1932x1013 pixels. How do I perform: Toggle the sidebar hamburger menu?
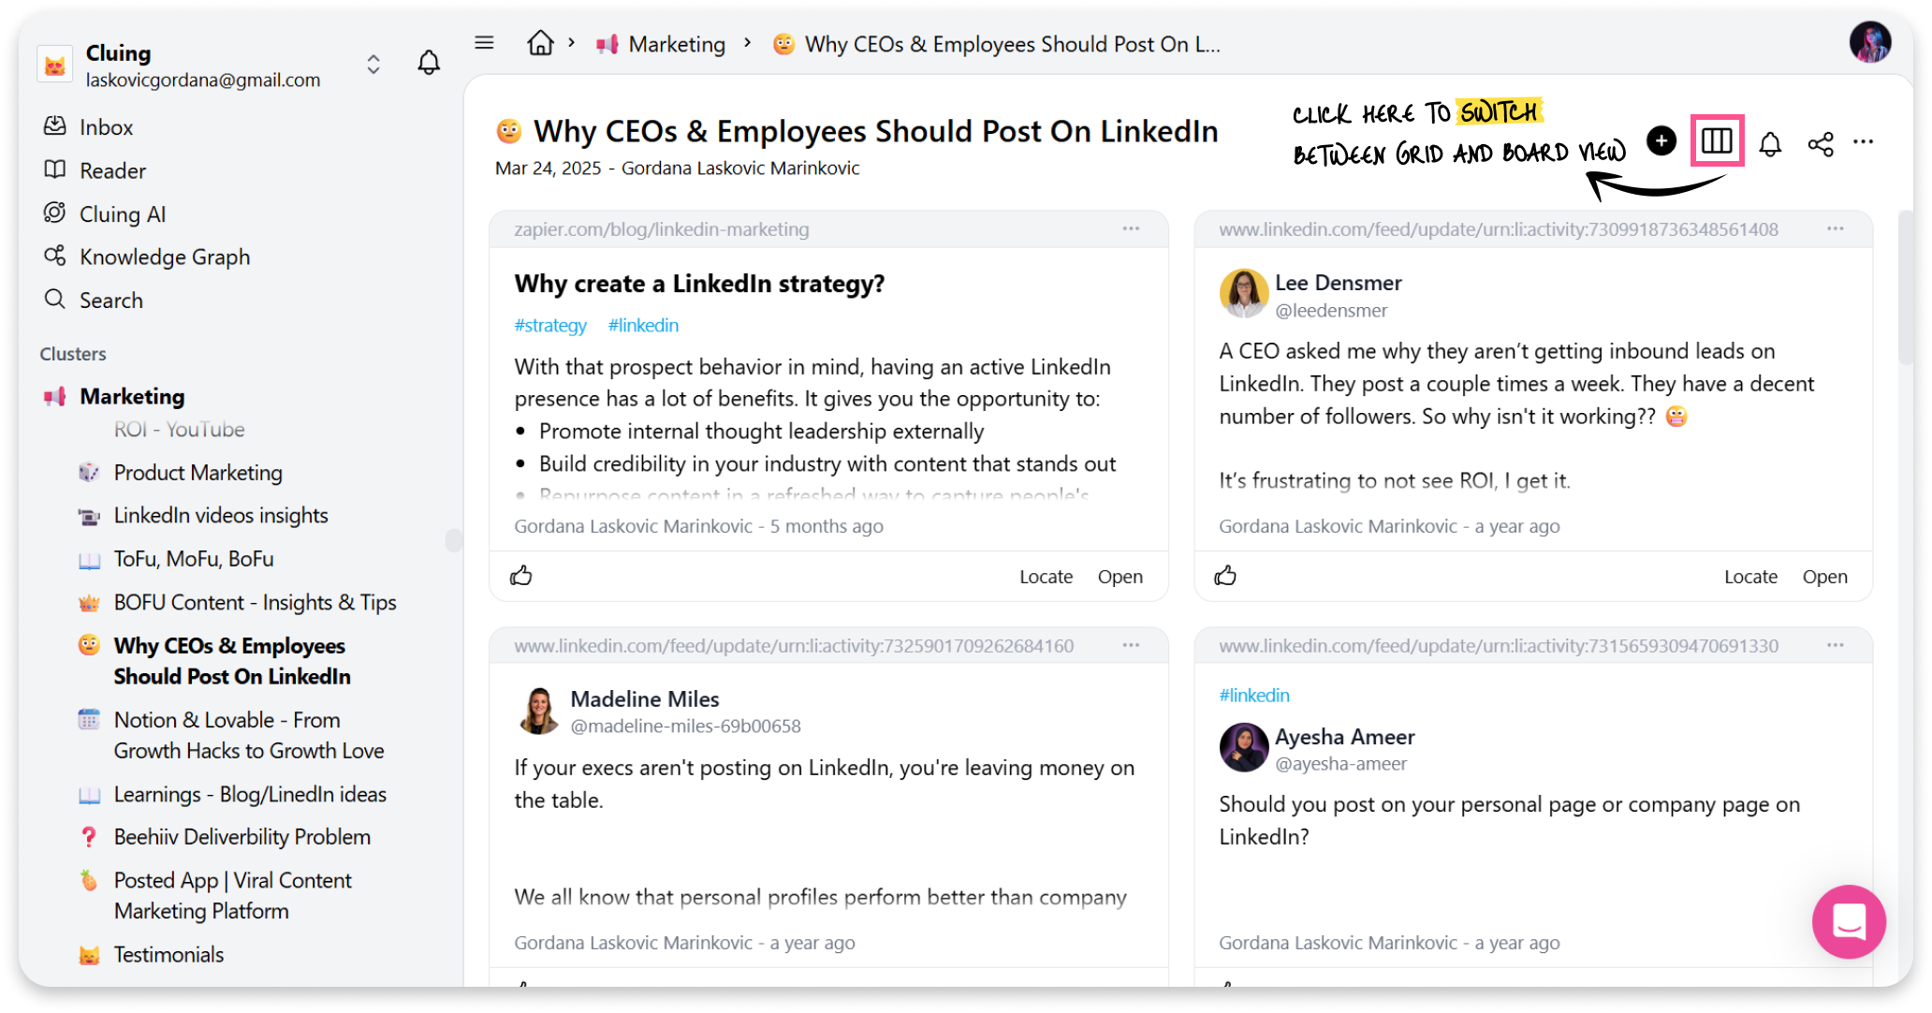pos(484,43)
